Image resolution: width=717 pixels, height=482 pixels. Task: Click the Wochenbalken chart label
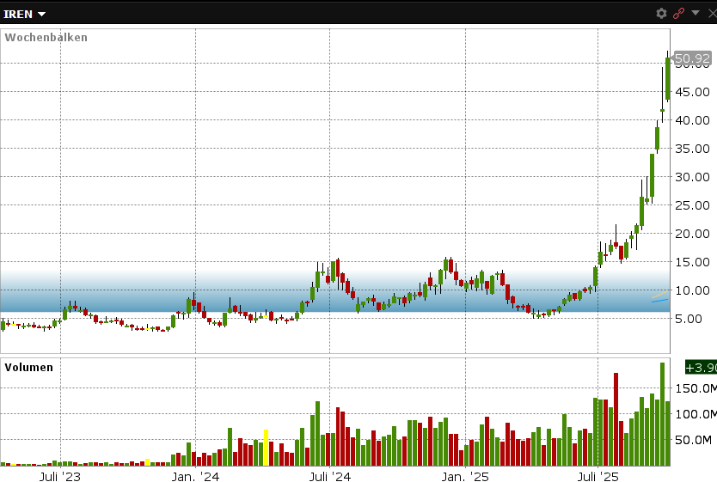pyautogui.click(x=46, y=38)
